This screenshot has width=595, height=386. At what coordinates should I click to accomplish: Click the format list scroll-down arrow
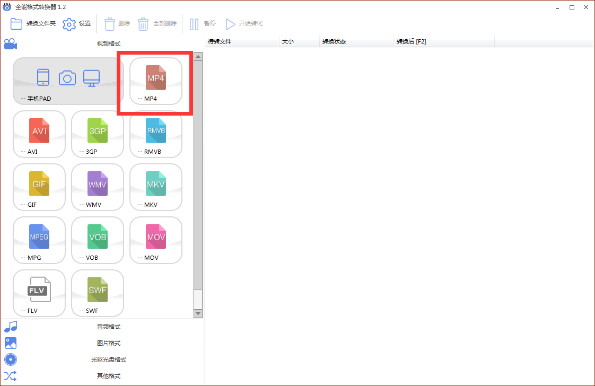198,313
